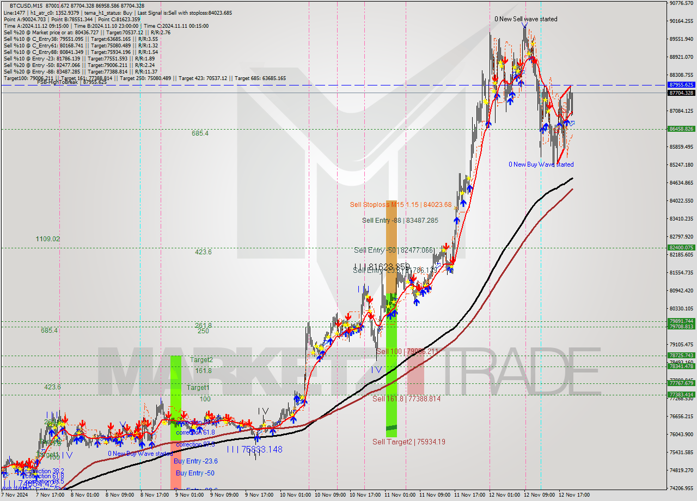The width and height of the screenshot is (697, 501).
Task: Click the 'Sell %20 @ Market price' info line
Action: [x=87, y=32]
